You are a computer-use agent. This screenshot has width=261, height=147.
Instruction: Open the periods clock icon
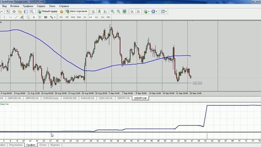pos(153,11)
